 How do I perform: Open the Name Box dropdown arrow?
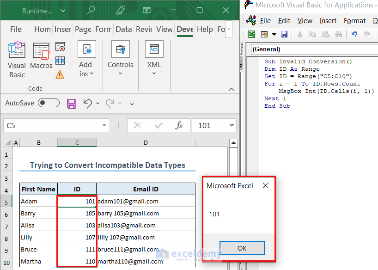click(x=104, y=125)
